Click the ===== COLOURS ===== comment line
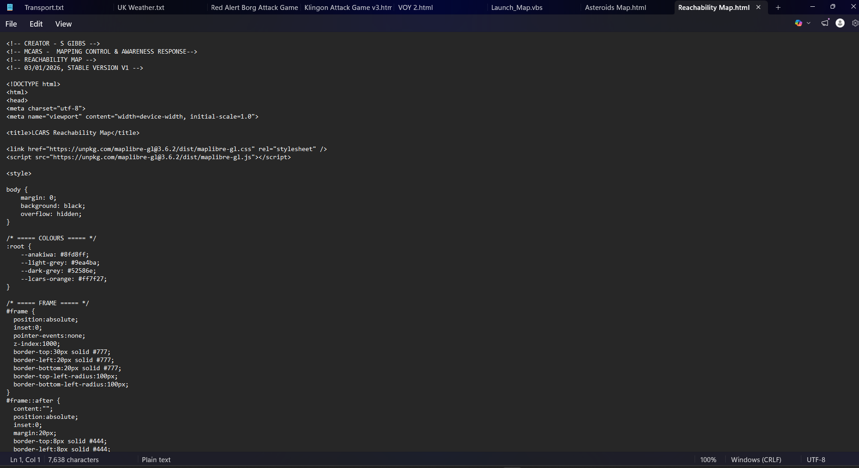The image size is (859, 468). [51, 239]
